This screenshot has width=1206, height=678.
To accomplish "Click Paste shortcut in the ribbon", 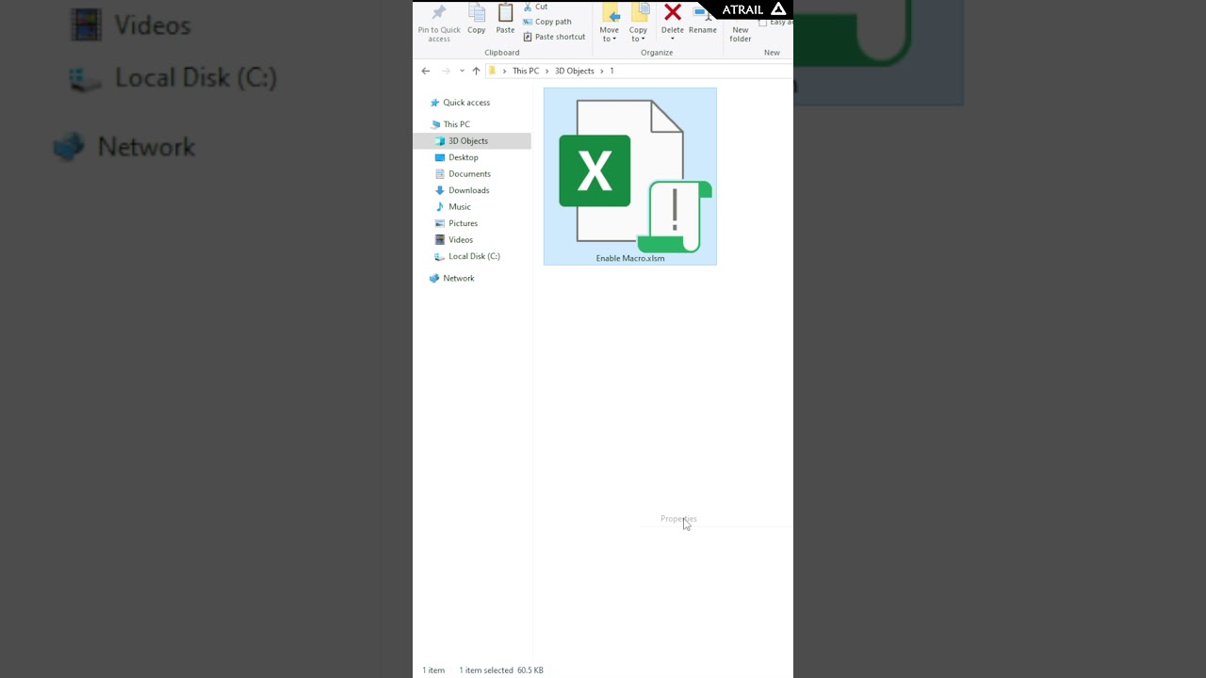I will click(x=554, y=37).
